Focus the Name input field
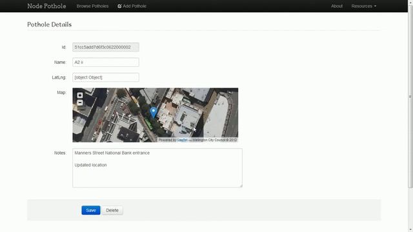The height and width of the screenshot is (232, 413). click(x=106, y=63)
